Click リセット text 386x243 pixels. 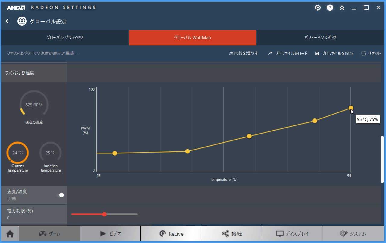[x=374, y=53]
